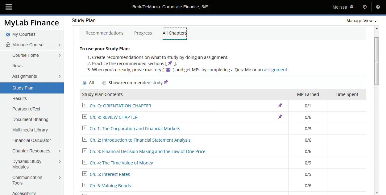Open the Manage View dropdown
Image resolution: width=386 pixels, height=195 pixels.
pyautogui.click(x=361, y=21)
